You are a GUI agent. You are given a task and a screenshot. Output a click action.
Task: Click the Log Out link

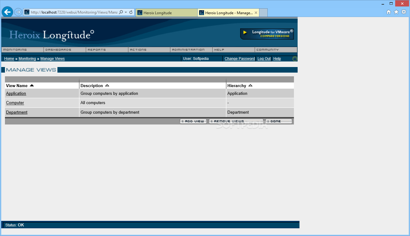[264, 59]
